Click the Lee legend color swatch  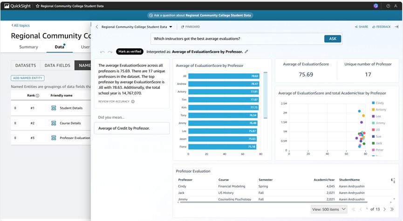point(373,116)
